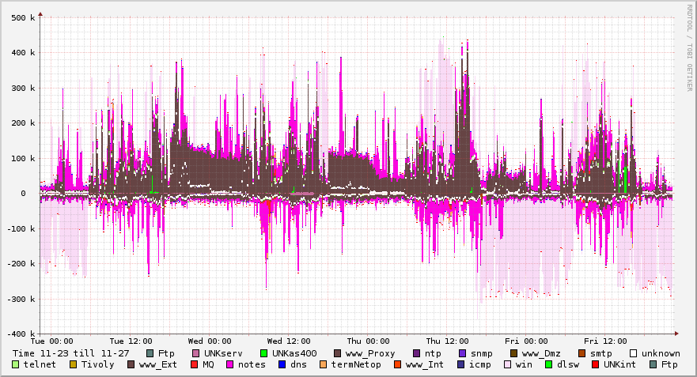Select the www_Ext legend swatch

coord(131,364)
